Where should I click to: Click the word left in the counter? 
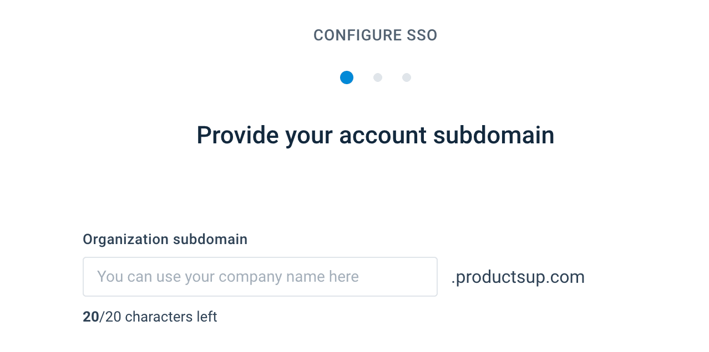coord(207,317)
